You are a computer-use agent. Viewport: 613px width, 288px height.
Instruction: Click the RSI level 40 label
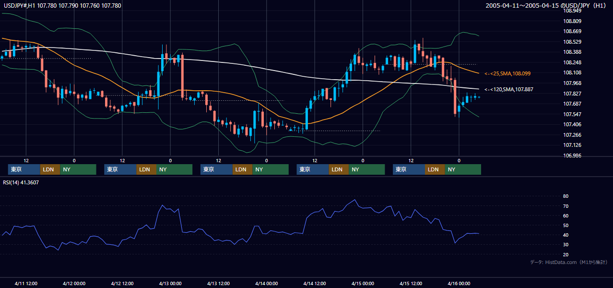coord(566,235)
